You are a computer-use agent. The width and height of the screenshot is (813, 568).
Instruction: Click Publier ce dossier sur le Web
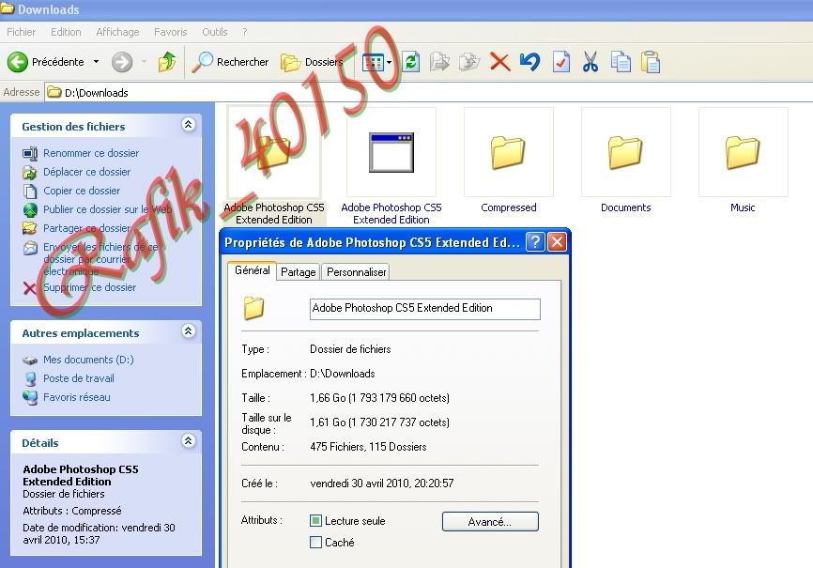pyautogui.click(x=107, y=209)
